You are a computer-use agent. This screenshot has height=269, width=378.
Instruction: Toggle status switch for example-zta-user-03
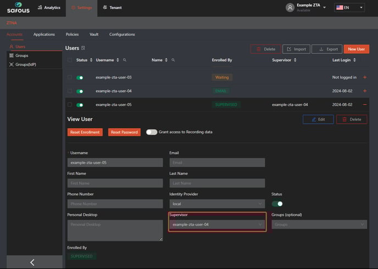[x=80, y=78]
